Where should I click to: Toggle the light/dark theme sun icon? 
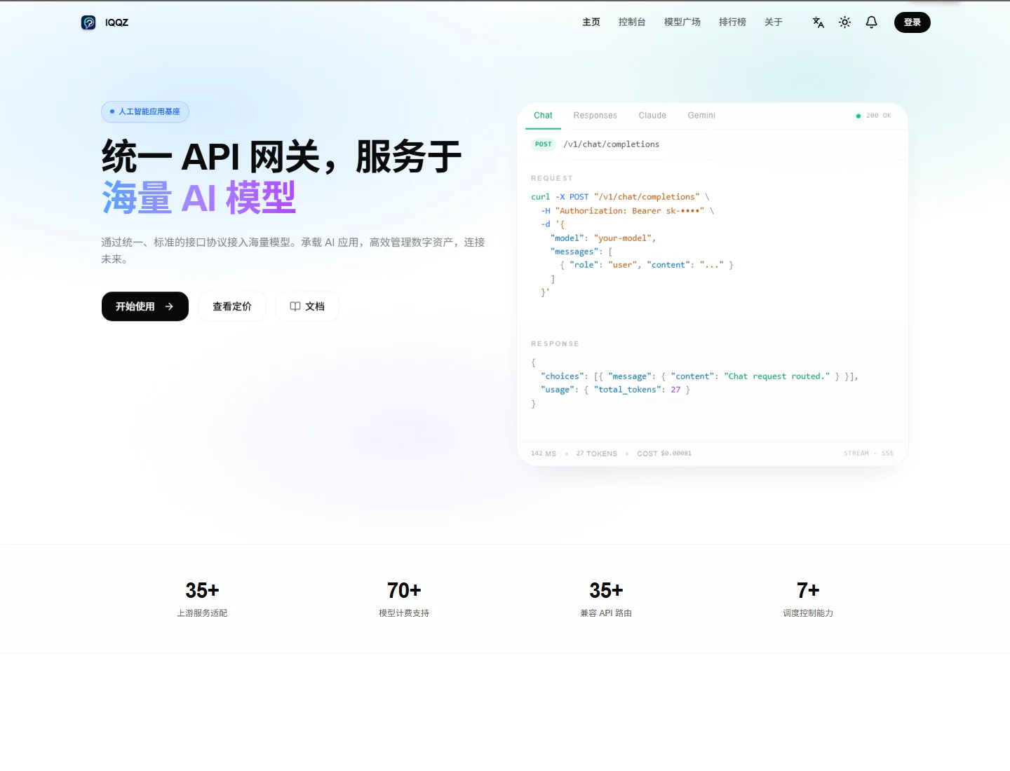point(845,22)
